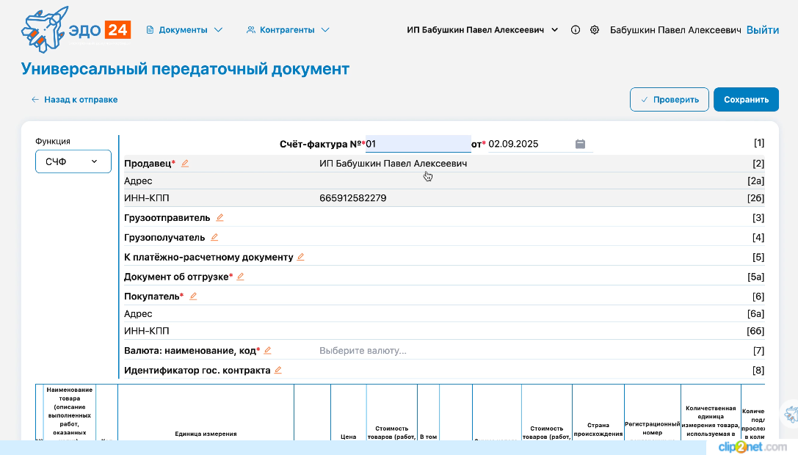Click the info icon in the header
The height and width of the screenshot is (455, 798).
pos(575,29)
